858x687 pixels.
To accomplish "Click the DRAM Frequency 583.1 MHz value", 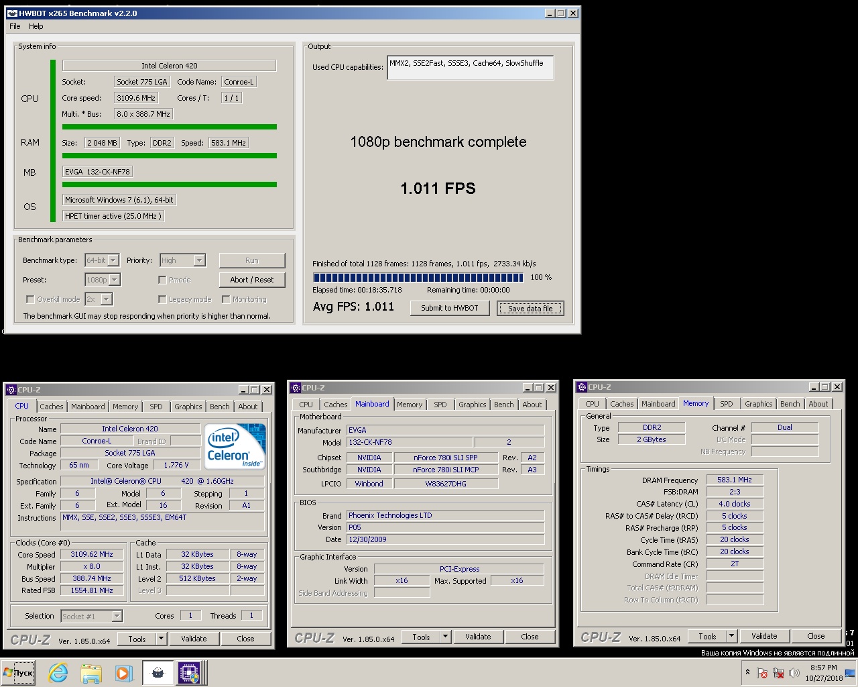I will [735, 480].
